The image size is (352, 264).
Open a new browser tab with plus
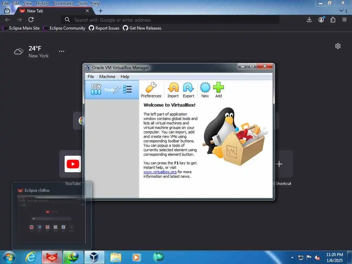(101, 11)
